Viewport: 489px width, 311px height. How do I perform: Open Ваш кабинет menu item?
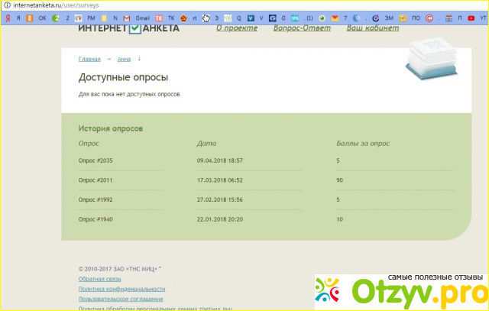point(372,28)
